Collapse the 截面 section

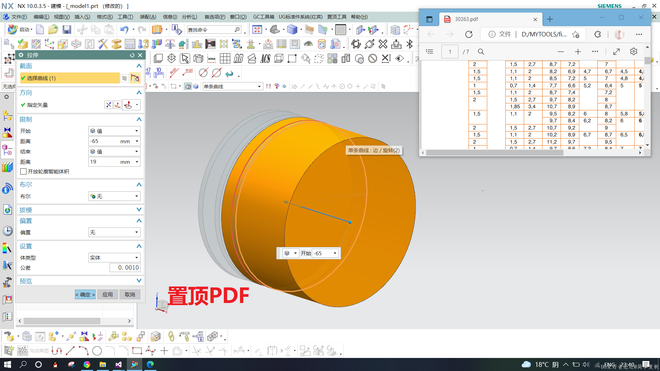pos(139,66)
